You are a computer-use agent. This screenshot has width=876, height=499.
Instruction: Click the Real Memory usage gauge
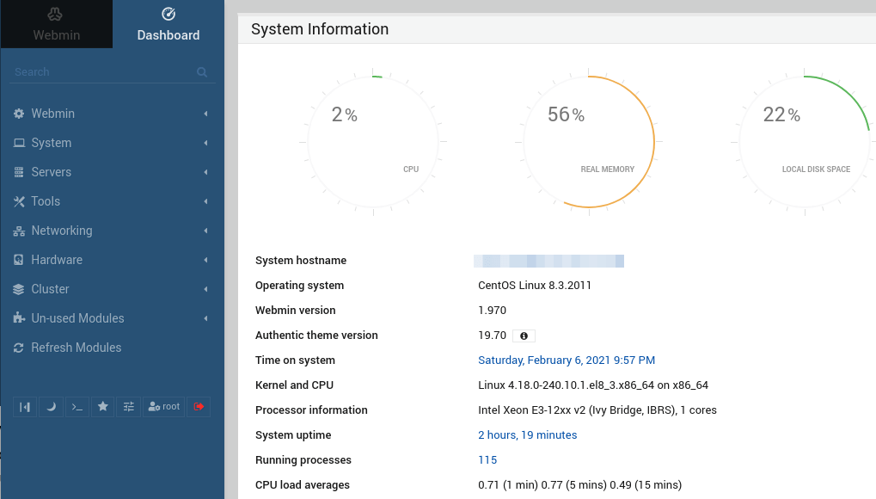tap(589, 142)
